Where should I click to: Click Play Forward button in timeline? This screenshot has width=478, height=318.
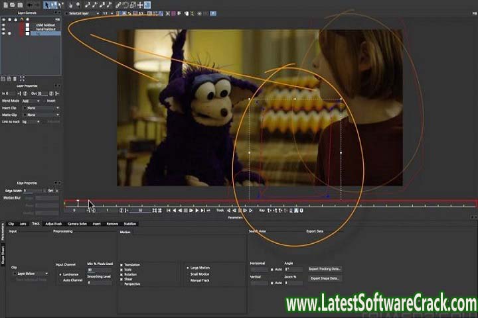[x=197, y=211]
